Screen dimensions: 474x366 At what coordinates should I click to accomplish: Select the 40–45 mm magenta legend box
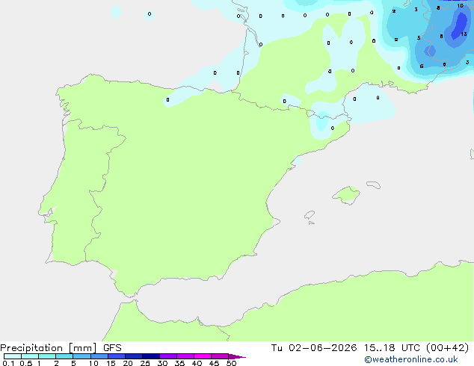pyautogui.click(x=203, y=356)
